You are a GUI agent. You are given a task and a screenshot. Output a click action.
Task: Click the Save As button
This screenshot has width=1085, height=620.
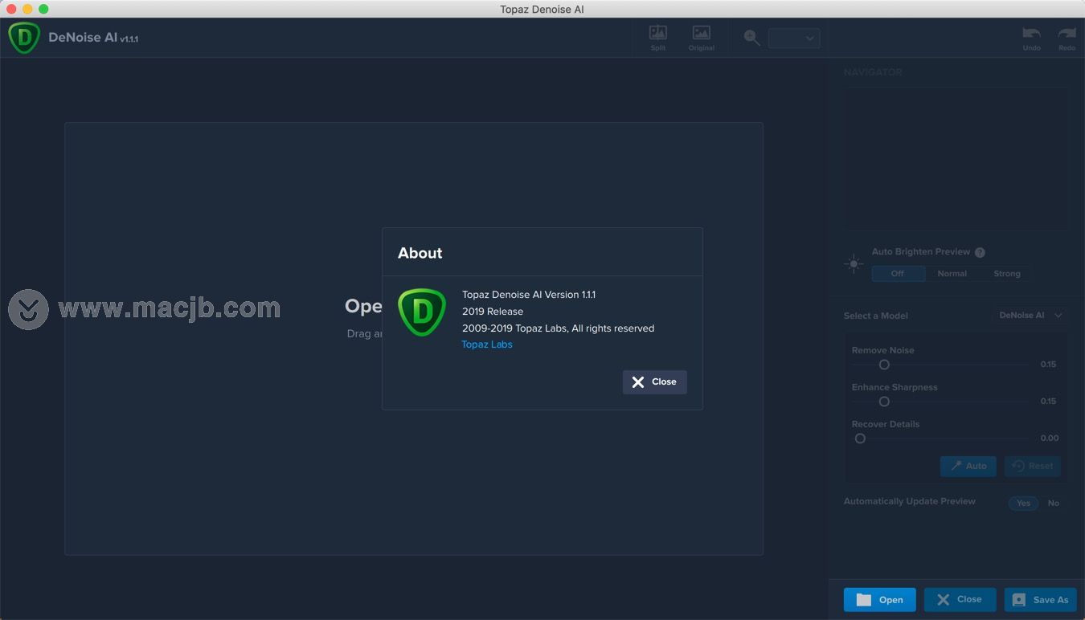click(1040, 600)
